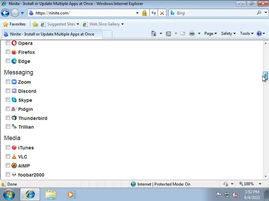This screenshot has width=269, height=201.
Task: Expand the Web Slice Gallery dropdown
Action: tap(122, 24)
